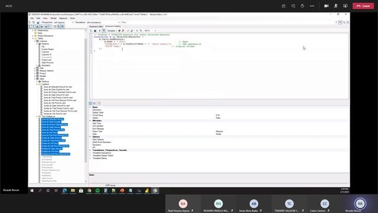The height and width of the screenshot is (213, 378).
Task: Raise hand in the Teams meeting
Action: click(302, 6)
